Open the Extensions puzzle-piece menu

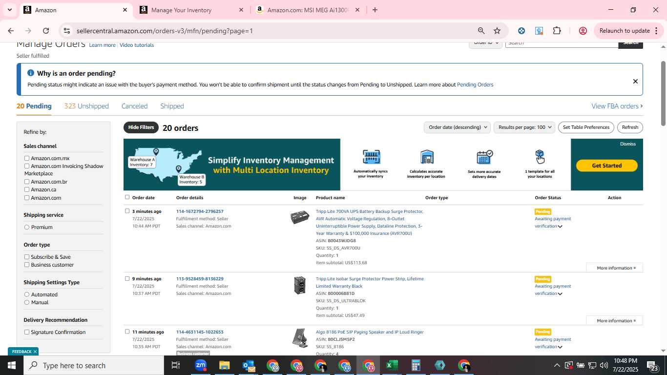(557, 31)
